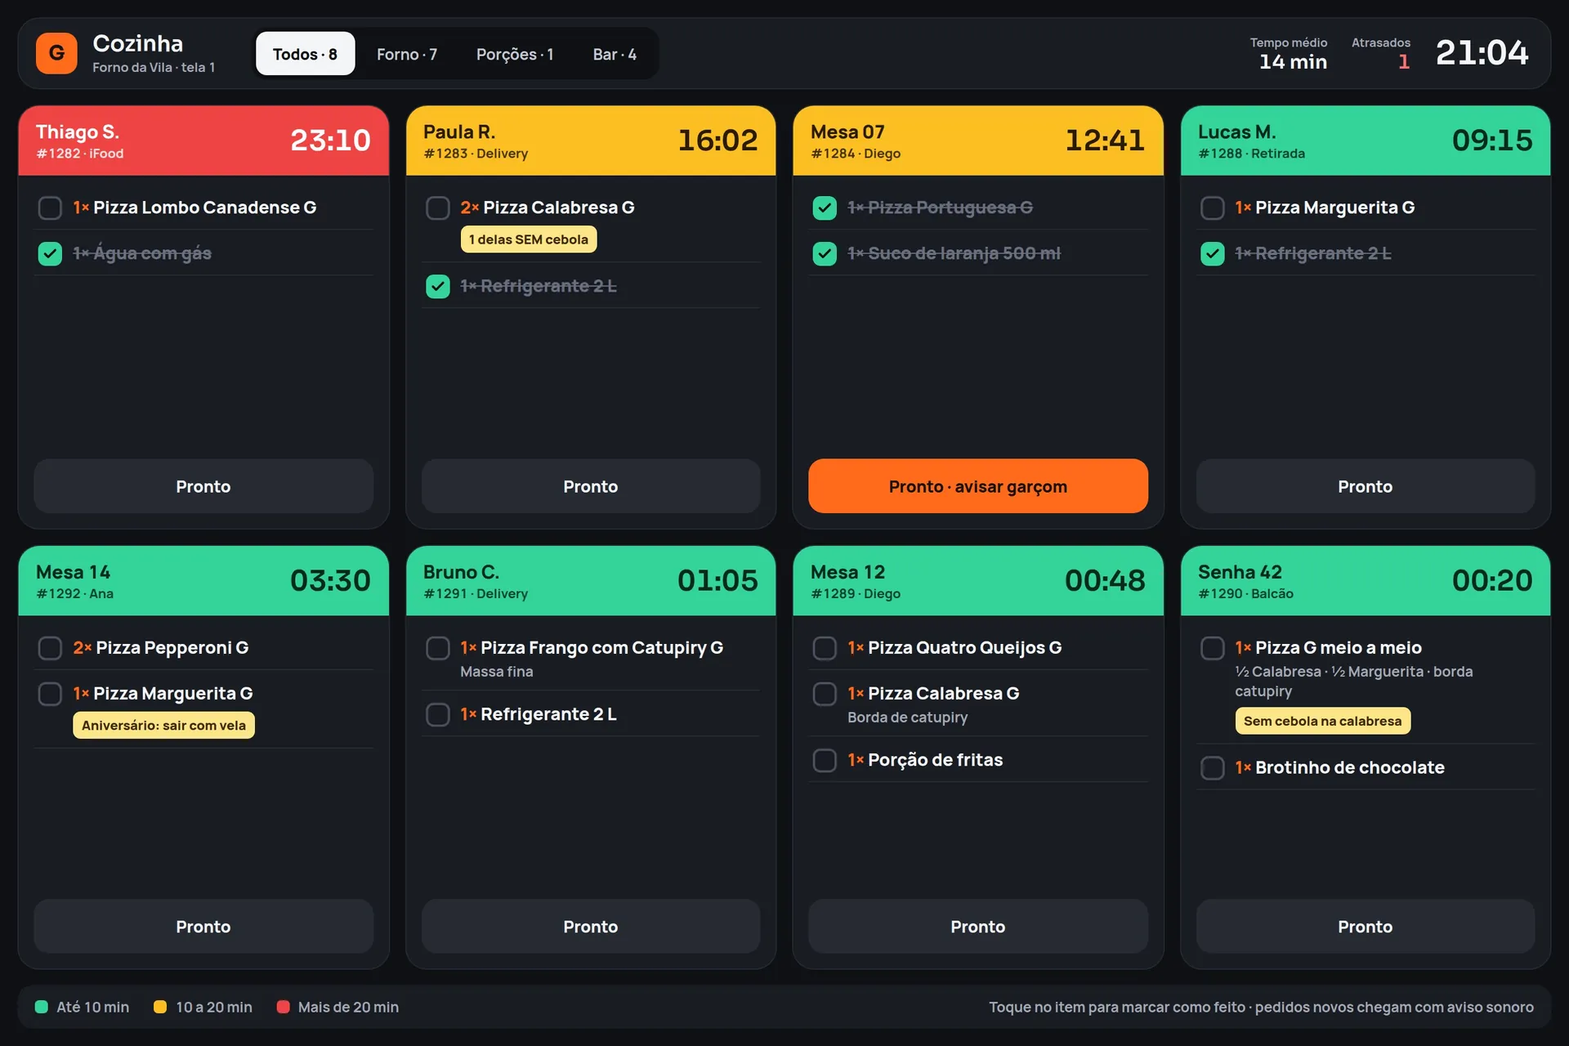Click Aniversário: sair com vela note
Image resolution: width=1569 pixels, height=1046 pixels.
(163, 726)
